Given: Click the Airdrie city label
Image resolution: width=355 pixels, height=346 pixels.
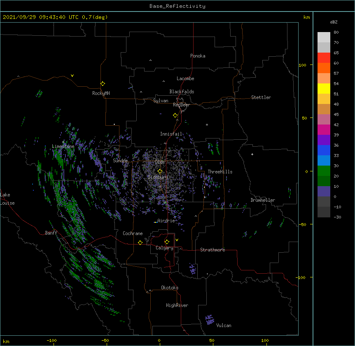Looking at the screenshot, I should (x=166, y=221).
